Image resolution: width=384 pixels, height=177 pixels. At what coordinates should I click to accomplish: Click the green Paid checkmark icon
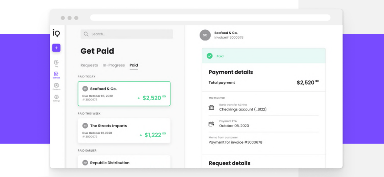click(x=210, y=56)
